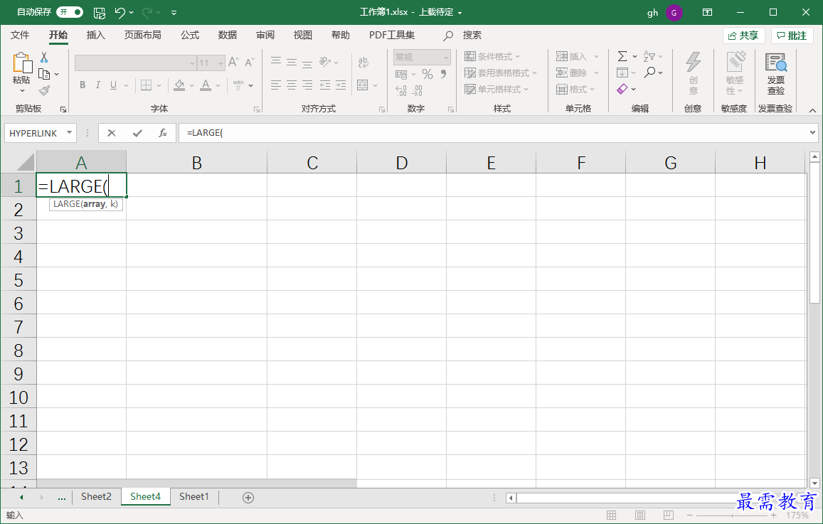This screenshot has height=524, width=823.
Task: Open the Name Box dropdown arrow
Action: point(69,133)
